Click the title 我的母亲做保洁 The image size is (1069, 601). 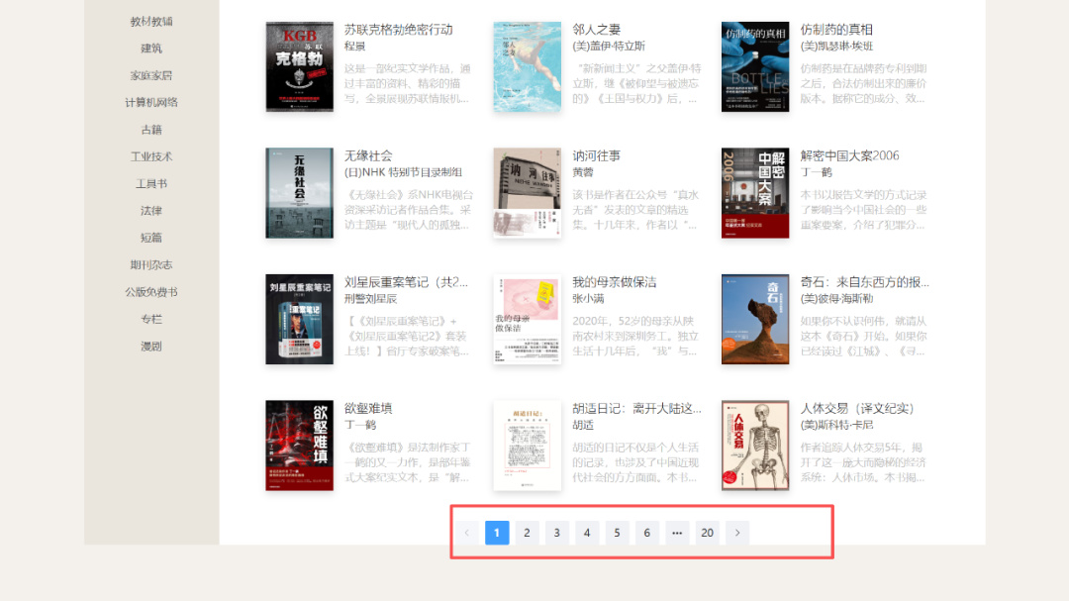pyautogui.click(x=615, y=282)
